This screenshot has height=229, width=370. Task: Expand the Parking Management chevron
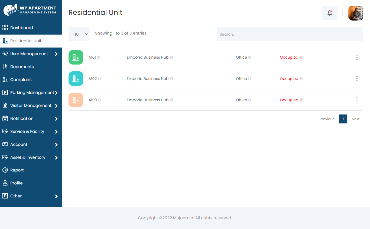[56, 93]
